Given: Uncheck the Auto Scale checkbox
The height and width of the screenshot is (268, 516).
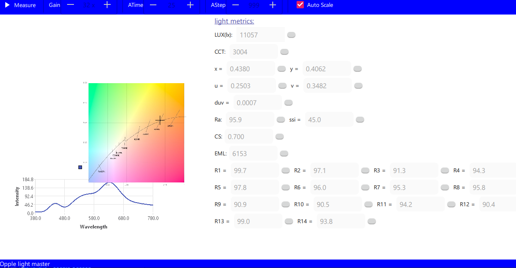Looking at the screenshot, I should tap(300, 5).
